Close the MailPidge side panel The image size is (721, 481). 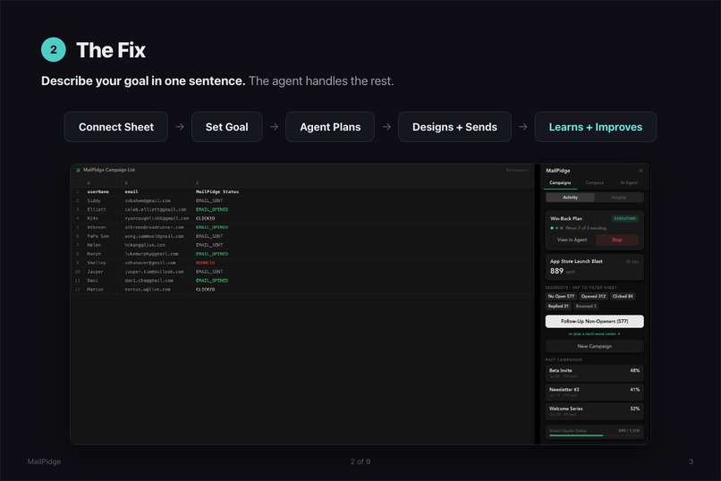(640, 171)
